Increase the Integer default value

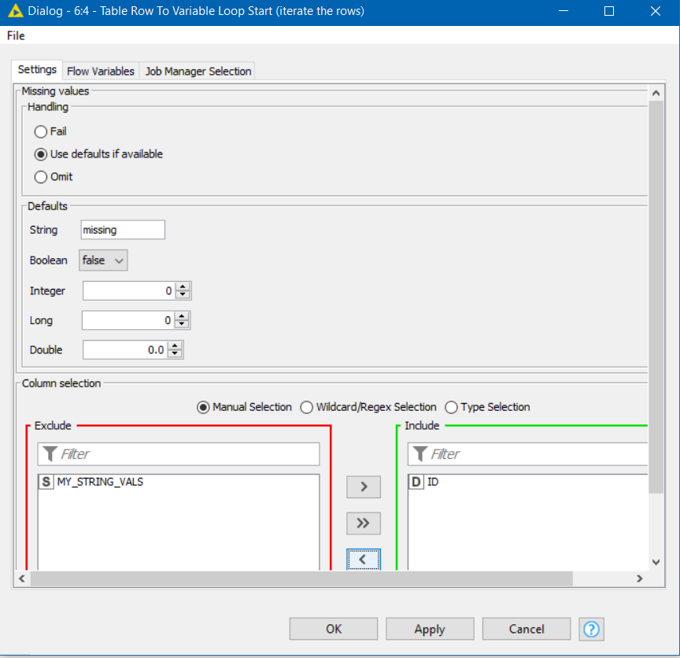click(183, 287)
